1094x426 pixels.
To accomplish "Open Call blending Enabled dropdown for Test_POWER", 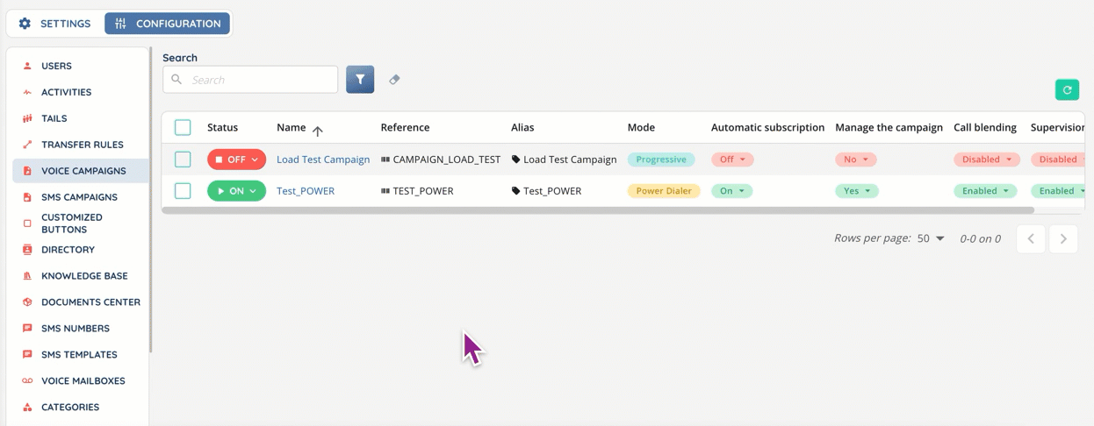I will tap(985, 191).
